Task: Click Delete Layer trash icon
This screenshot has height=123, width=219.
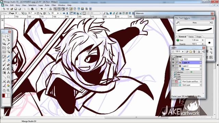Action: [194, 52]
